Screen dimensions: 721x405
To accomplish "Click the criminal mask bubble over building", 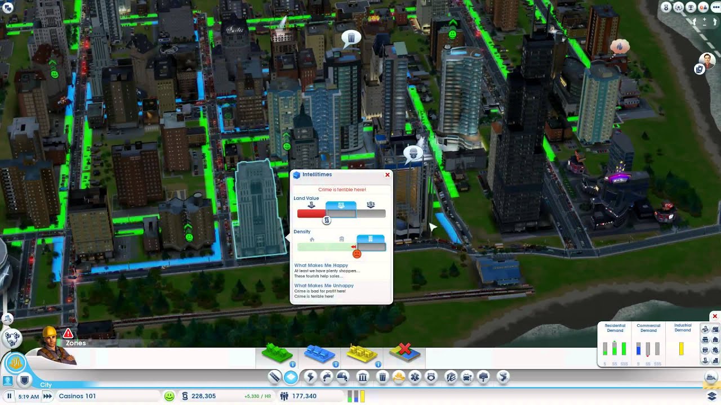I will point(413,154).
